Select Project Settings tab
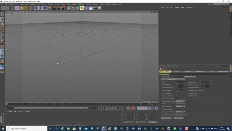232x131 pixels. 165,72
